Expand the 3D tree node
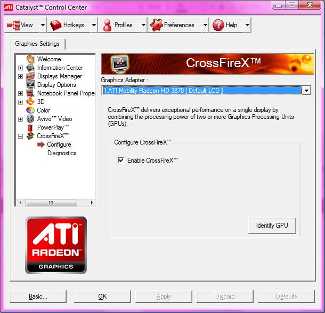 click(x=20, y=102)
